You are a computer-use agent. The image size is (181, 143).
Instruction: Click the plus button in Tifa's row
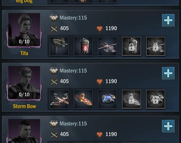point(168,20)
